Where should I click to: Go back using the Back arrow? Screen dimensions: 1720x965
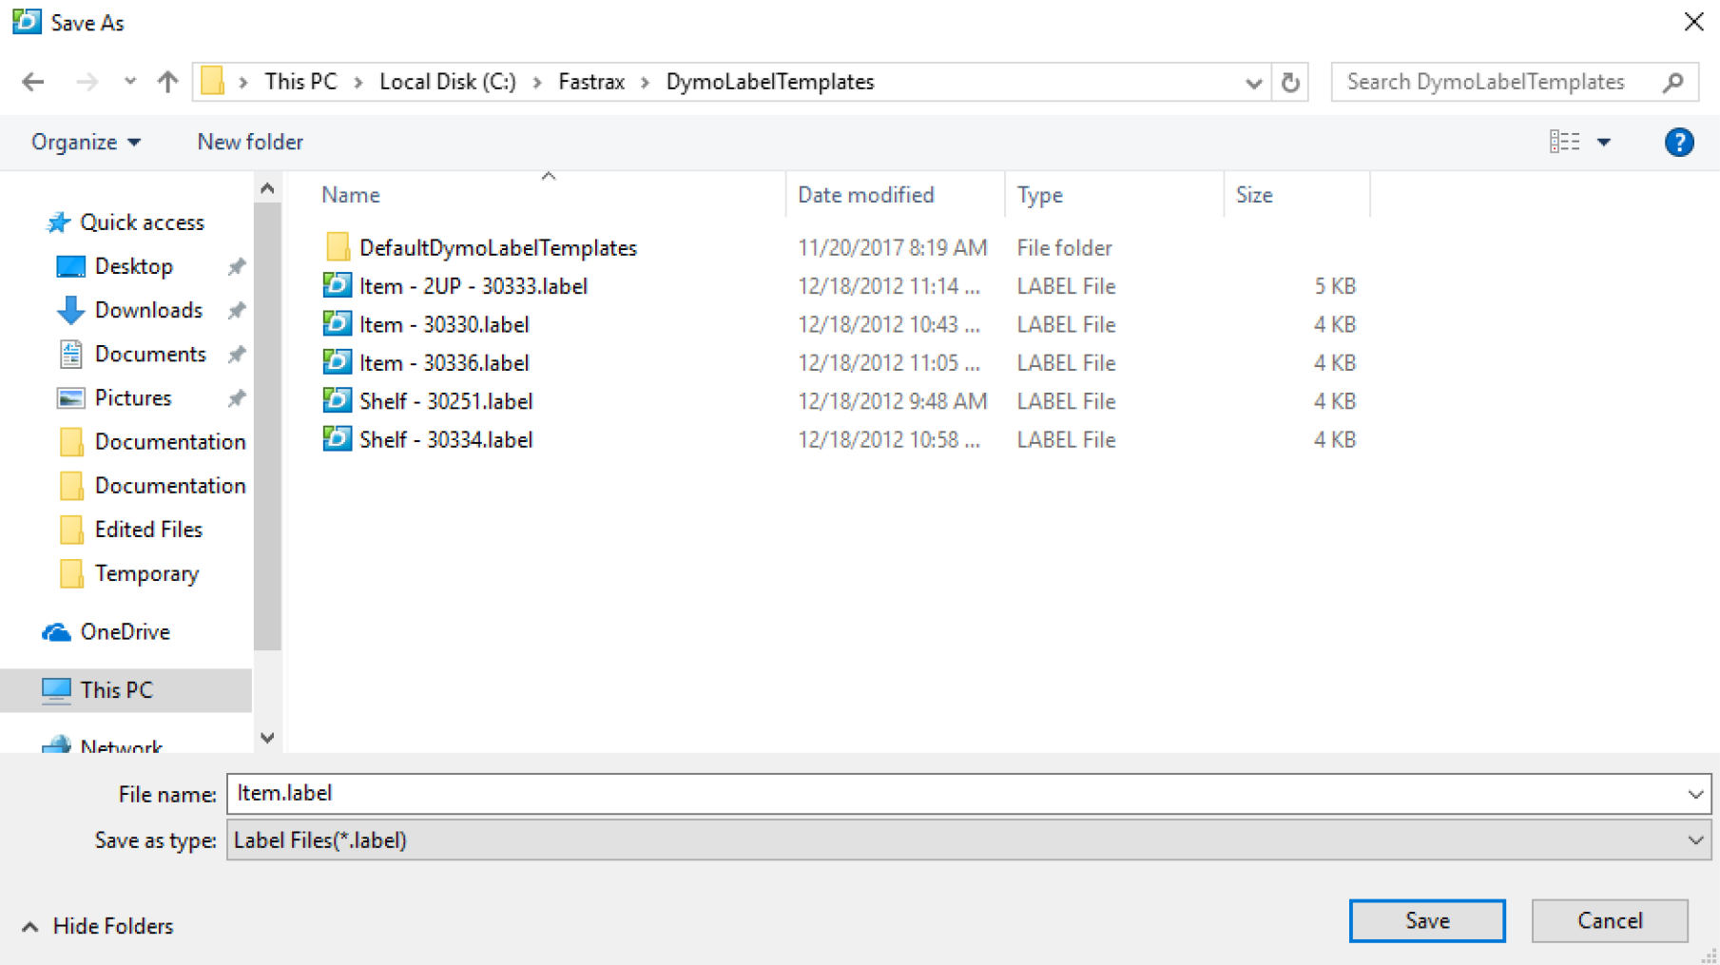coord(33,82)
